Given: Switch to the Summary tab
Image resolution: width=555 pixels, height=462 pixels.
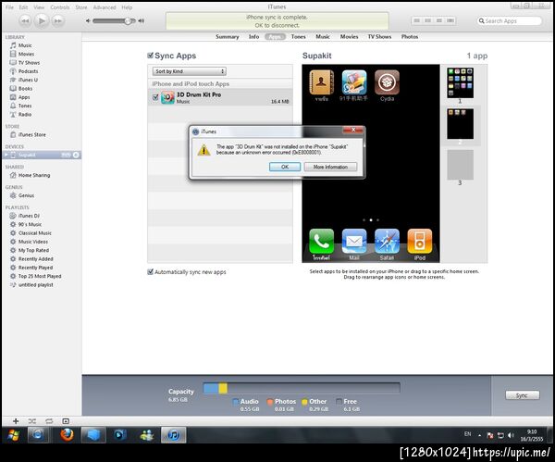Looking at the screenshot, I should pos(228,36).
